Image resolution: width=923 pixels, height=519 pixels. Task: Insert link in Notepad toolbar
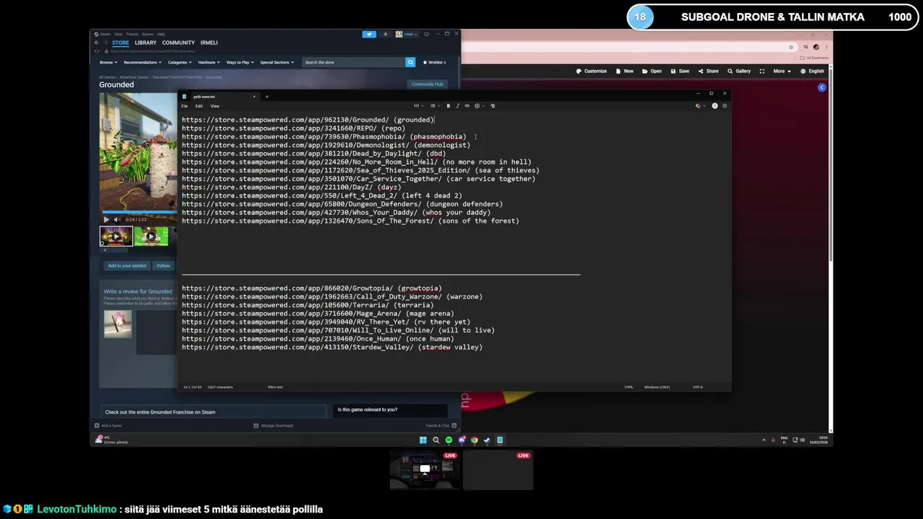(x=467, y=106)
